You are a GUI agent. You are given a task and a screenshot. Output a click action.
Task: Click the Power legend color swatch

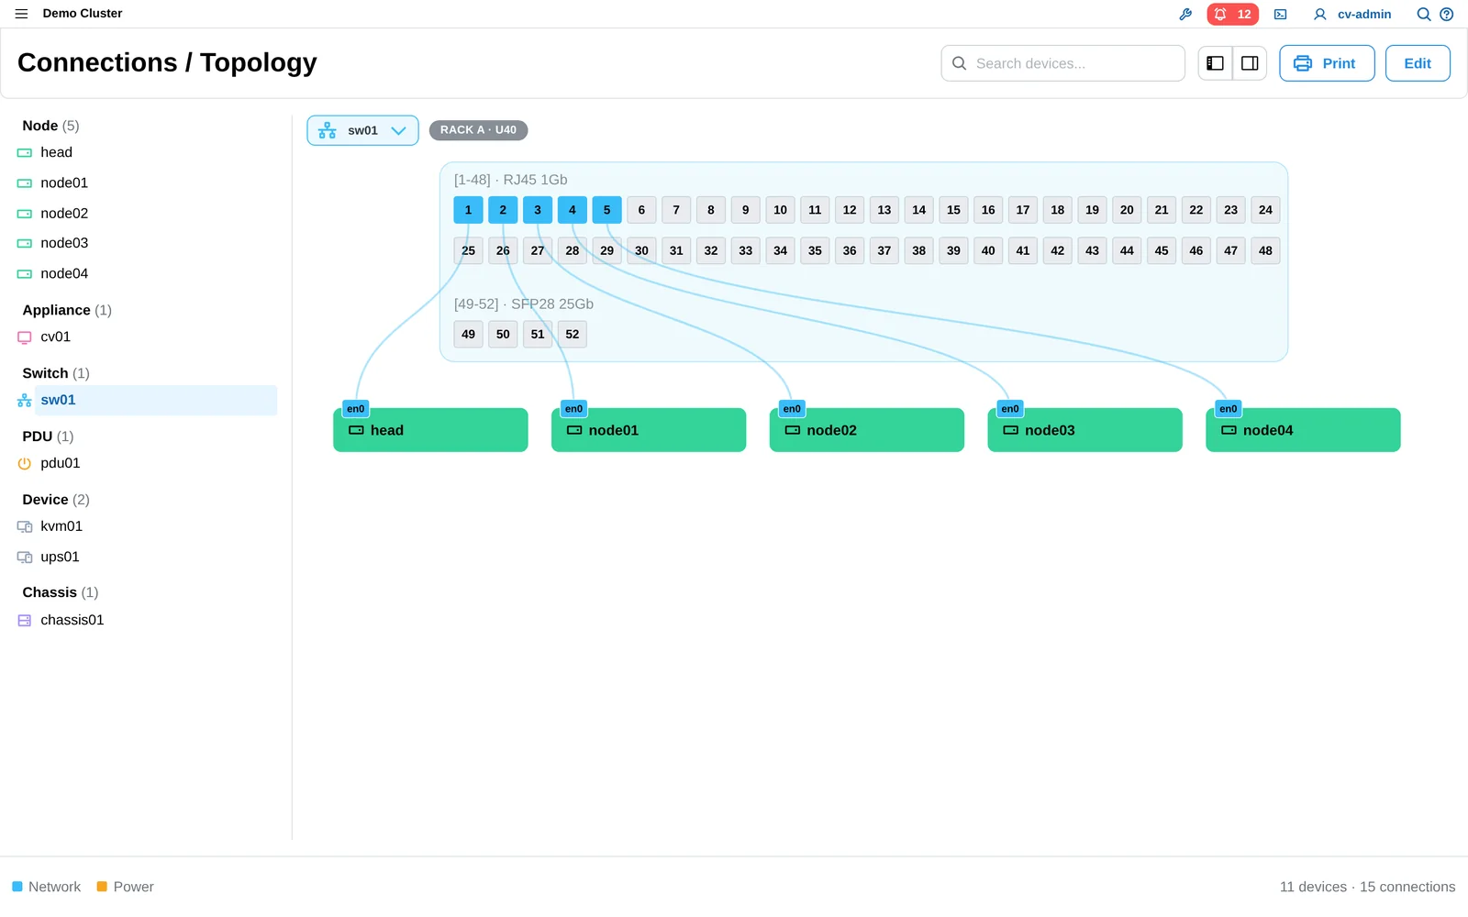102,887
